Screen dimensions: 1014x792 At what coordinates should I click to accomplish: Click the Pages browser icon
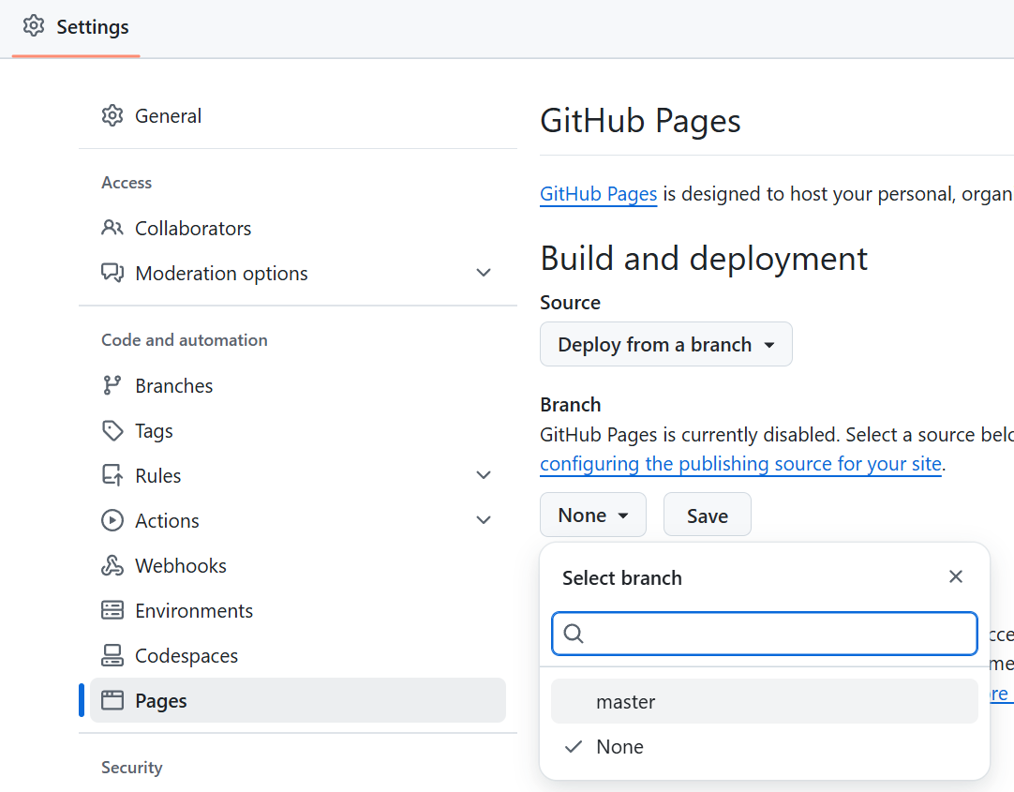[x=112, y=700]
